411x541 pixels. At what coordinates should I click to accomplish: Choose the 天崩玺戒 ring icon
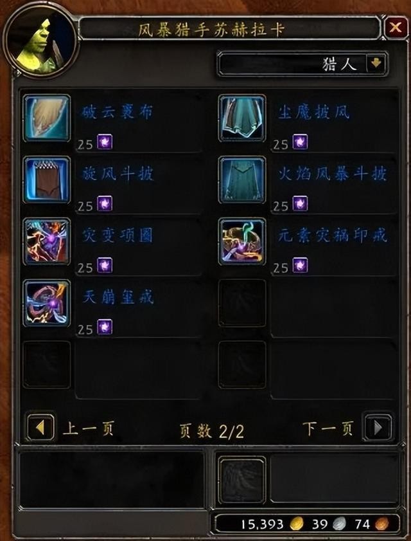pyautogui.click(x=47, y=303)
